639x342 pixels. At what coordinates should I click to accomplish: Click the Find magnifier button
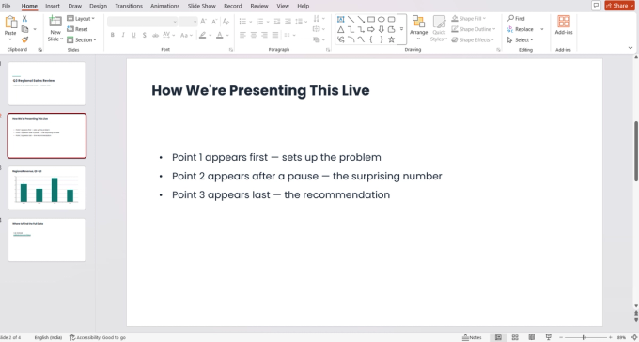point(516,19)
